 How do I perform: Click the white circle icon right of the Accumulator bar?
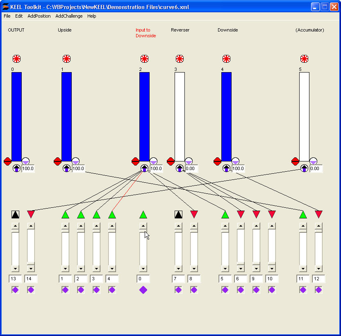(313, 161)
